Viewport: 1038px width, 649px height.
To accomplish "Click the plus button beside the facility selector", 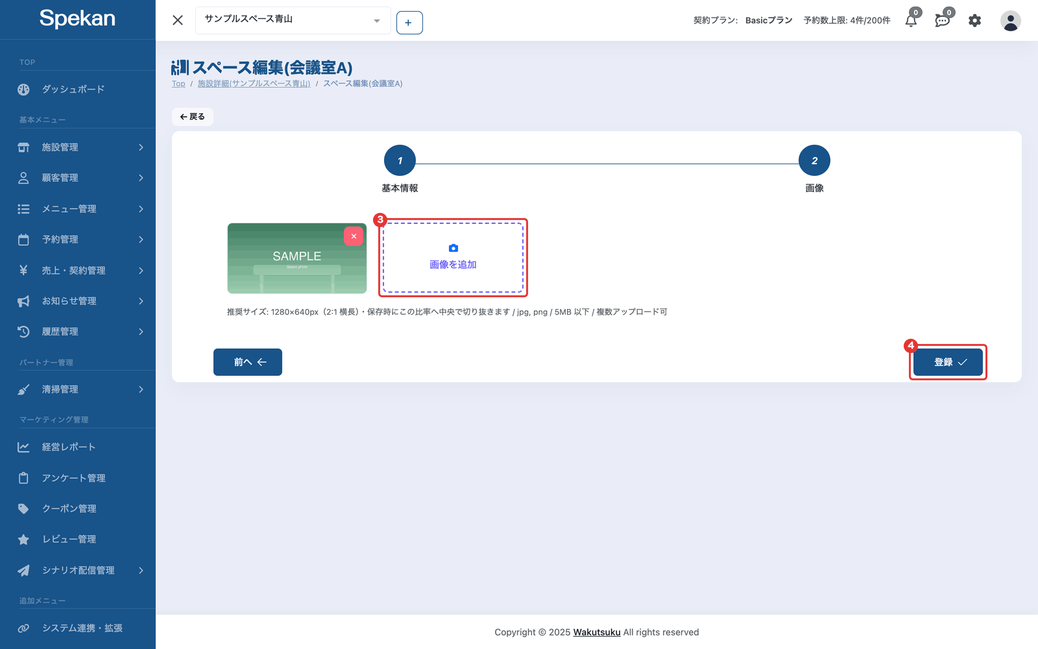I will pos(409,23).
